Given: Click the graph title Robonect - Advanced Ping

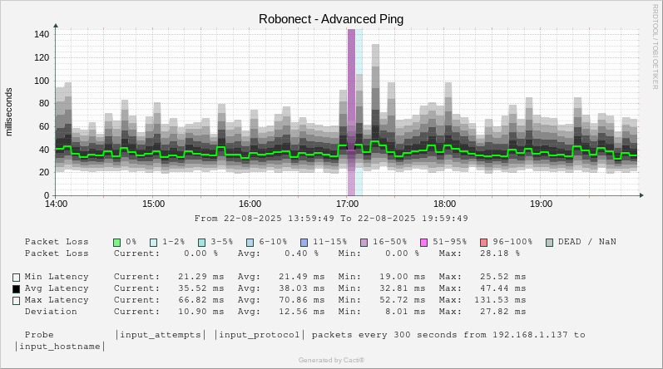Looking at the screenshot, I should (x=331, y=19).
